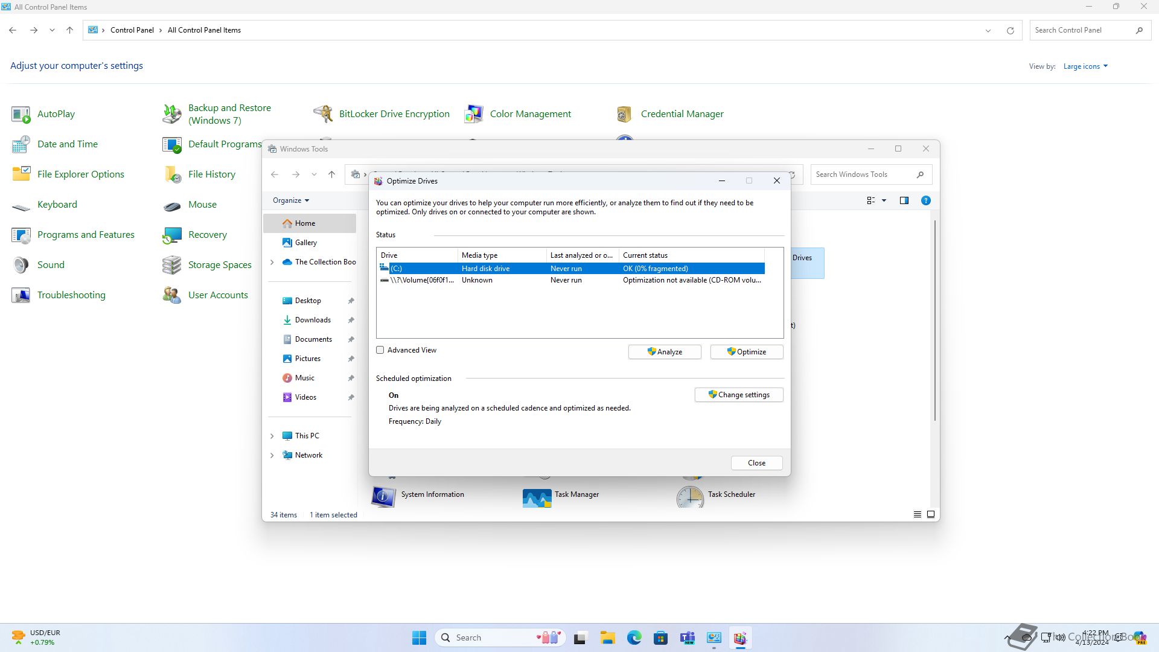The image size is (1159, 652).
Task: Click Drive column header
Action: 417,255
